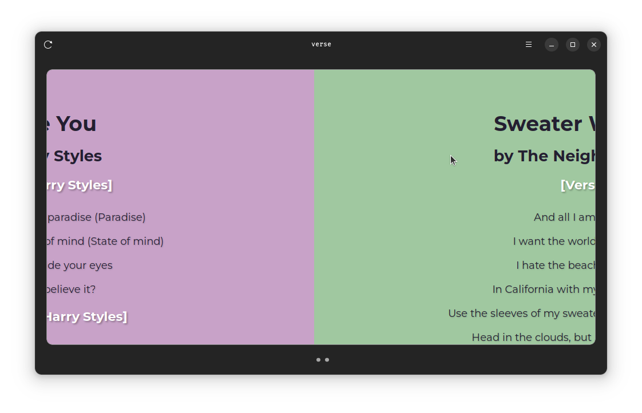Image resolution: width=642 pixels, height=413 pixels.
Task: Select 'Head in the clouds, but' line
Action: 532,337
